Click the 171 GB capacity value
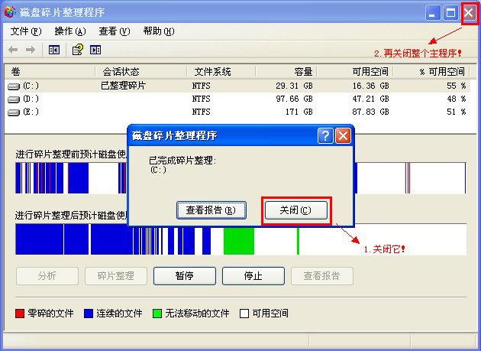 pos(299,112)
